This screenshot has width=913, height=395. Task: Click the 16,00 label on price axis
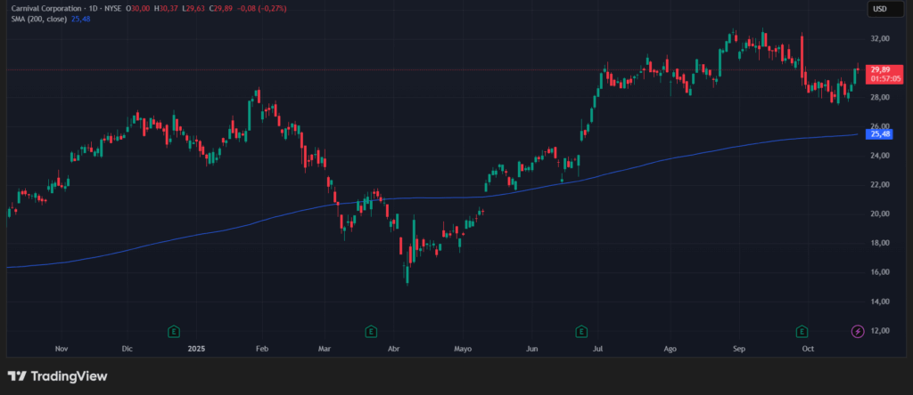(x=879, y=272)
